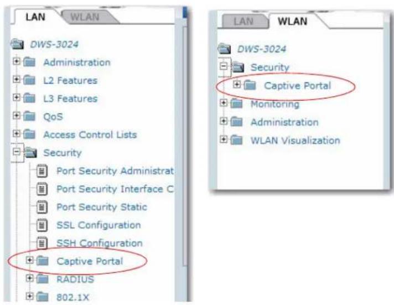Click Captive Portal label in WLAN panel
Image resolution: width=394 pixels, height=305 pixels.
pos(297,86)
